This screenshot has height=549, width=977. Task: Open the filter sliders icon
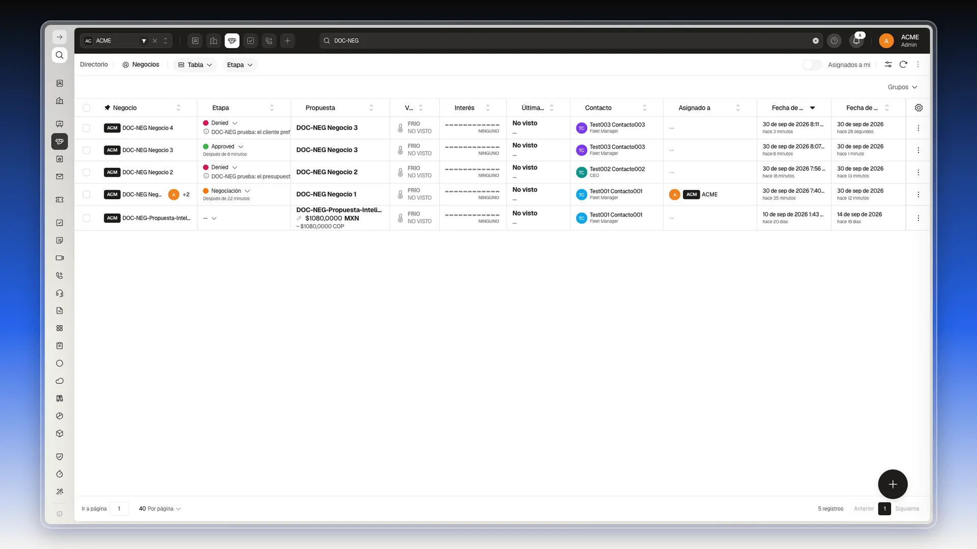[x=888, y=65]
